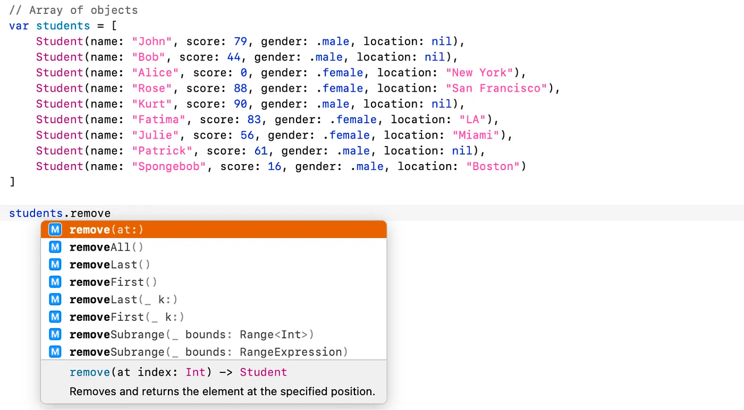
Task: Click score value 16 on Spongebob's line
Action: (275, 166)
